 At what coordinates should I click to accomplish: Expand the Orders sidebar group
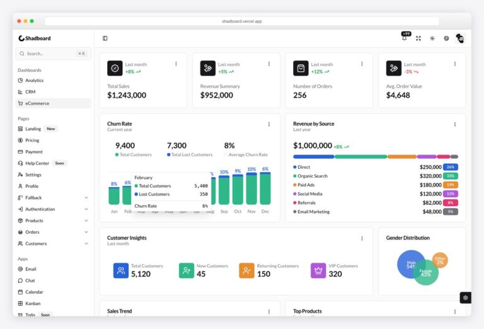[x=53, y=232]
